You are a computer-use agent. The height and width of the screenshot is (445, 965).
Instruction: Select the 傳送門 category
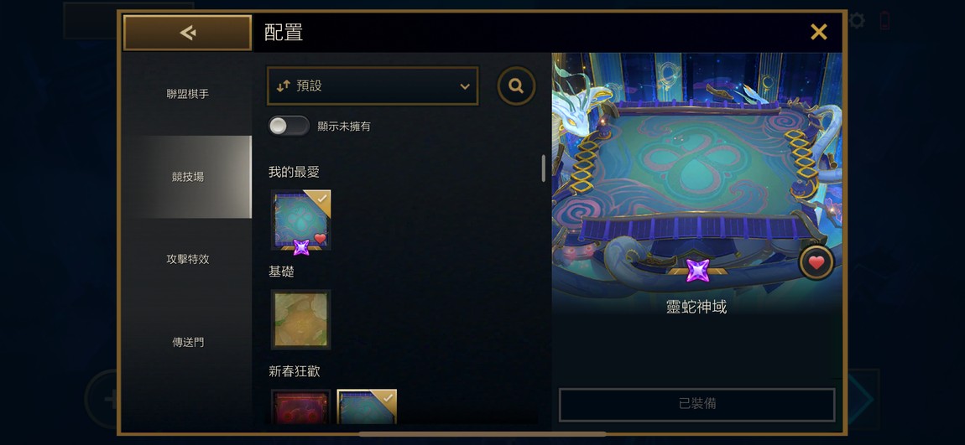tap(188, 343)
